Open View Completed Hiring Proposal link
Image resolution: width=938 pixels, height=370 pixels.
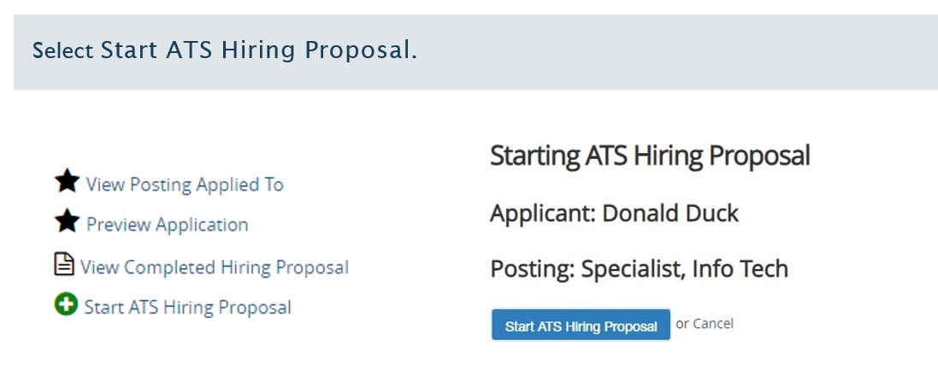click(x=215, y=267)
